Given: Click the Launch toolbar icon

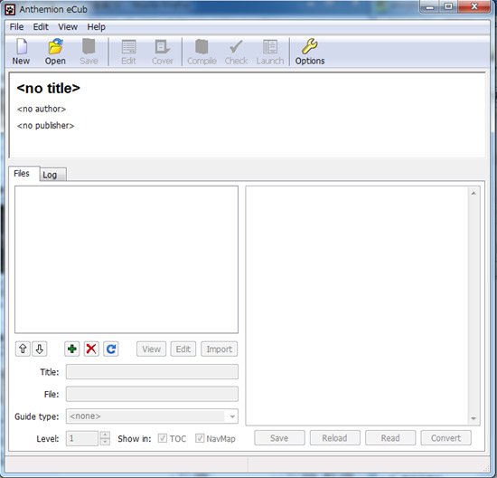Looking at the screenshot, I should point(270,52).
